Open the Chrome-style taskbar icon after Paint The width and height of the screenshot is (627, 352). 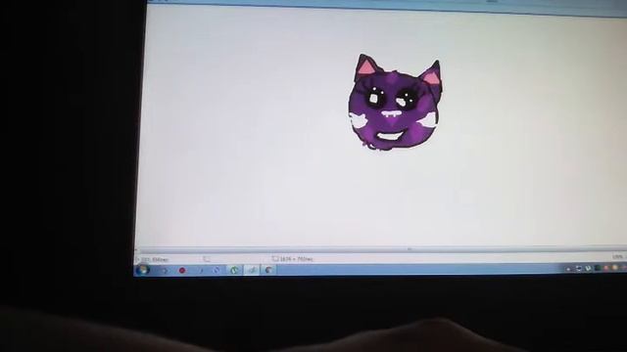[269, 270]
